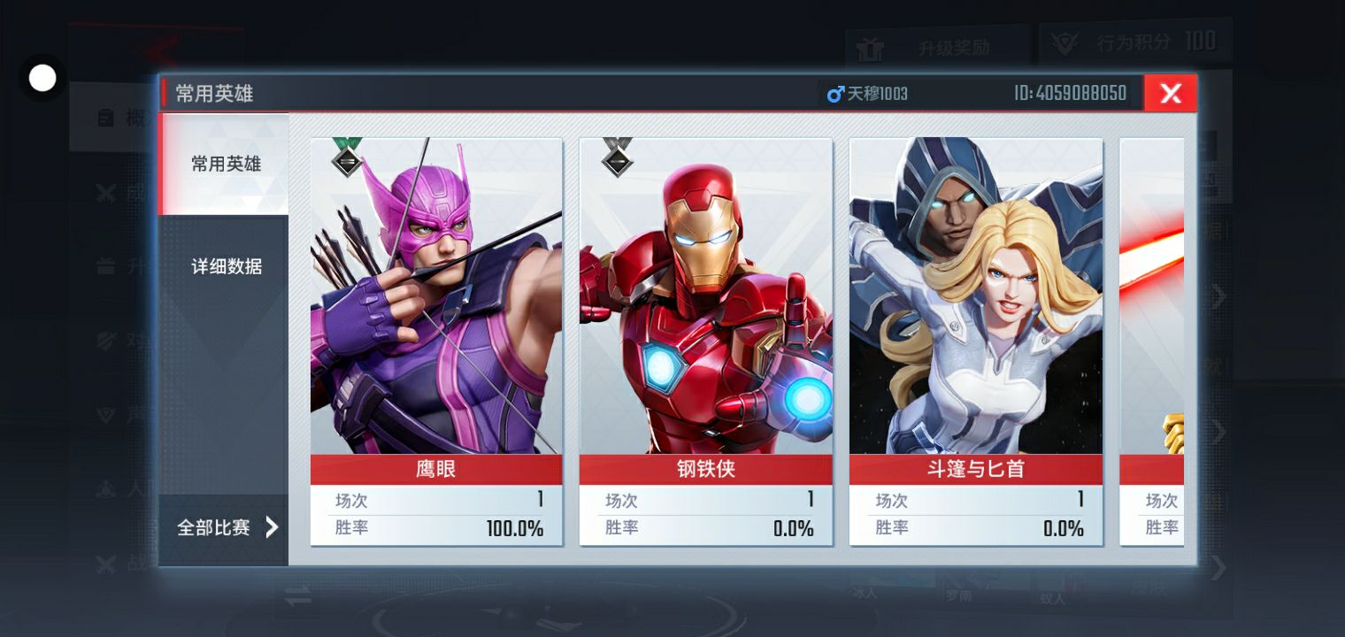Select the partially visible fourth hero card
1345x637 pixels.
[1151, 342]
